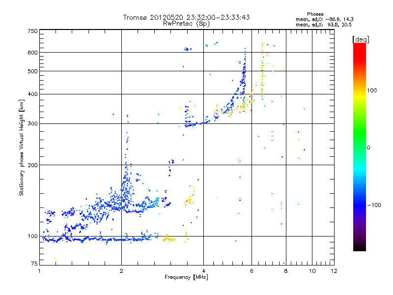Click the y-axis tick label '600'
The height and width of the screenshot is (295, 393).
[32, 53]
